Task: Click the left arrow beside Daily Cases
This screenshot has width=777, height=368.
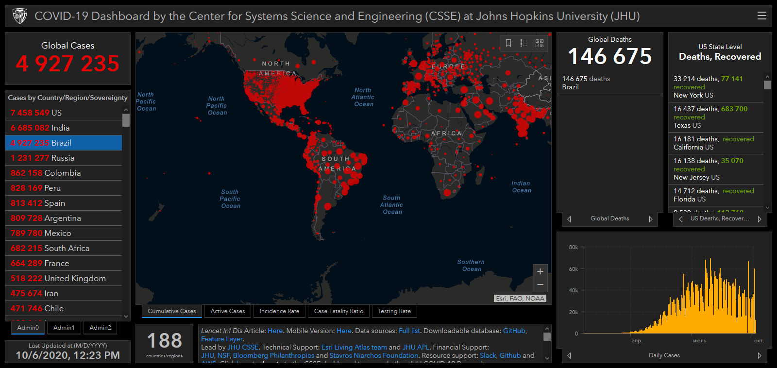Action: pyautogui.click(x=569, y=355)
